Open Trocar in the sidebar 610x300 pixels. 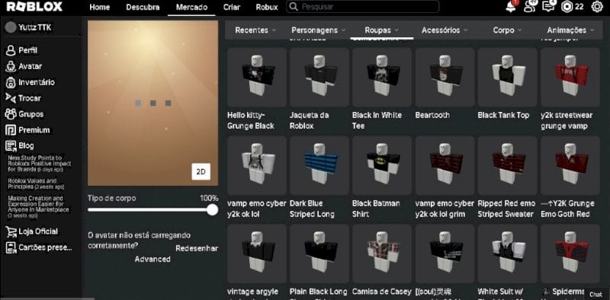pos(24,98)
